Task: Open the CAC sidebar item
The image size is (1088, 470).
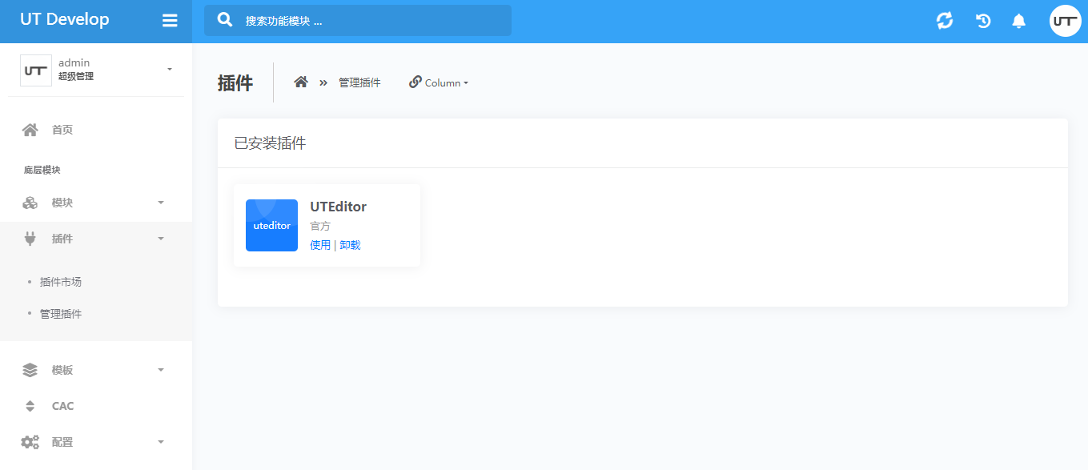Action: [x=62, y=406]
